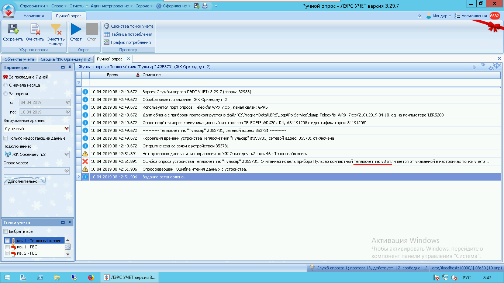
Task: Check the 'кв. 2 - ГВС' checkbox
Action: tap(7, 254)
